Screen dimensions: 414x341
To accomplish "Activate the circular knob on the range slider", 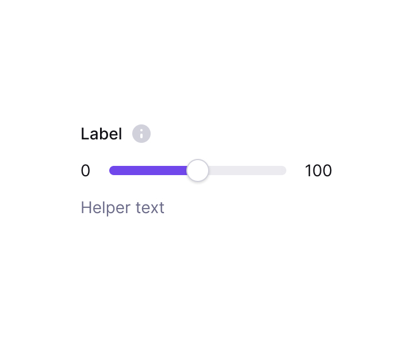I will pos(197,170).
